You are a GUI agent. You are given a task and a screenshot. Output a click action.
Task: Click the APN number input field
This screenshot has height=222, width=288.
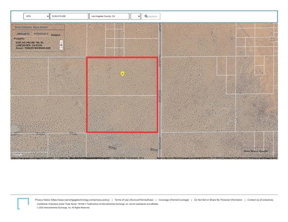click(x=69, y=16)
